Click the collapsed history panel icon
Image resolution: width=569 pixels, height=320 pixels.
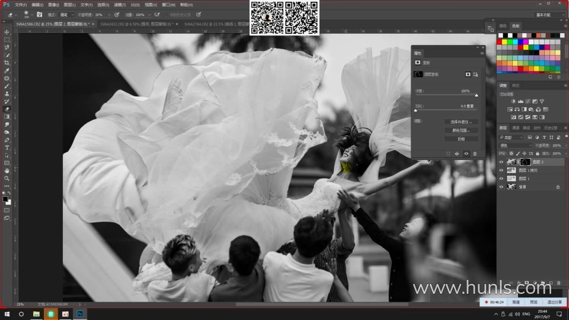click(491, 29)
